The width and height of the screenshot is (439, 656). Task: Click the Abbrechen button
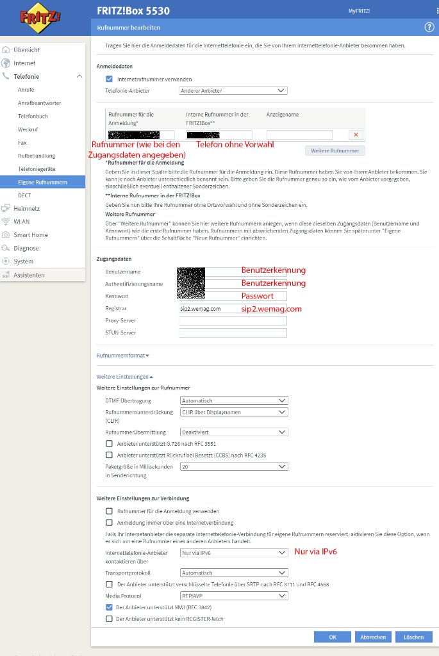(x=373, y=637)
